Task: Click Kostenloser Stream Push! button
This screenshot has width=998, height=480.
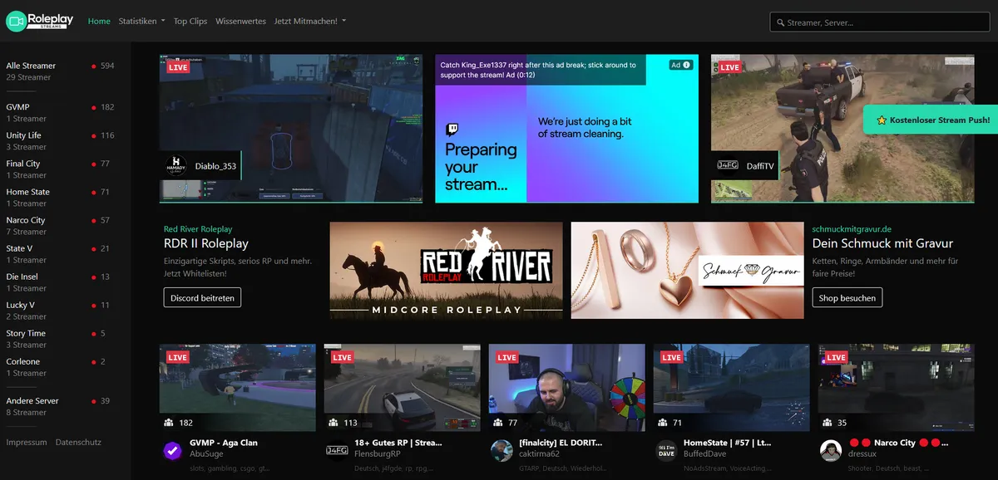Action: pyautogui.click(x=931, y=120)
